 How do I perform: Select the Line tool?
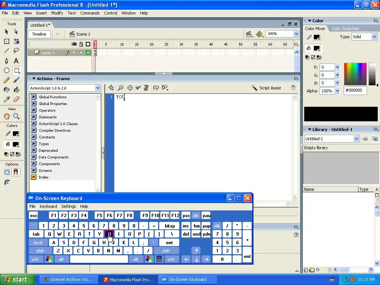point(7,50)
